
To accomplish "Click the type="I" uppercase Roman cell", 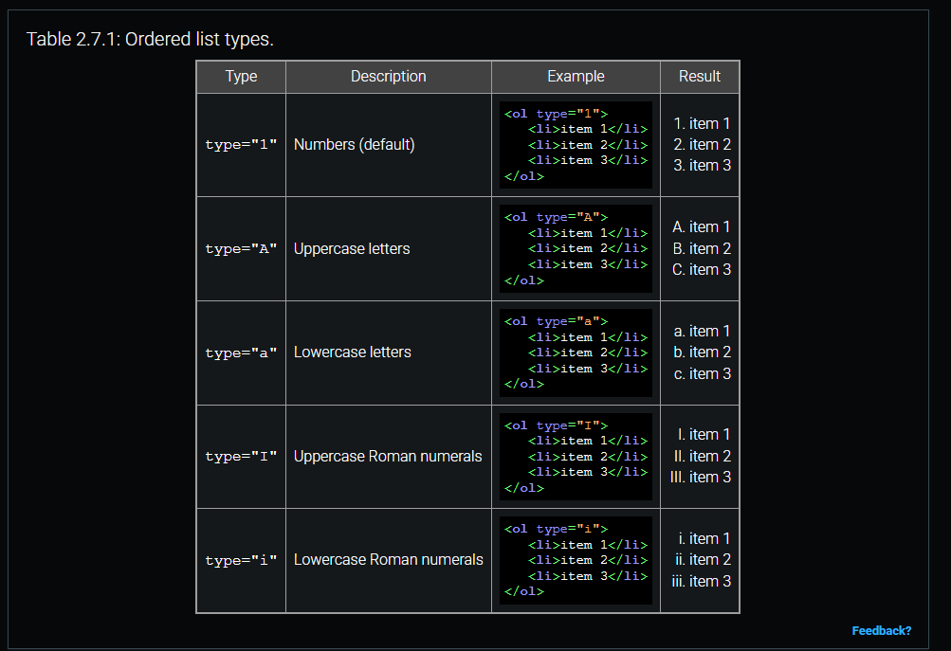I will click(x=241, y=457).
